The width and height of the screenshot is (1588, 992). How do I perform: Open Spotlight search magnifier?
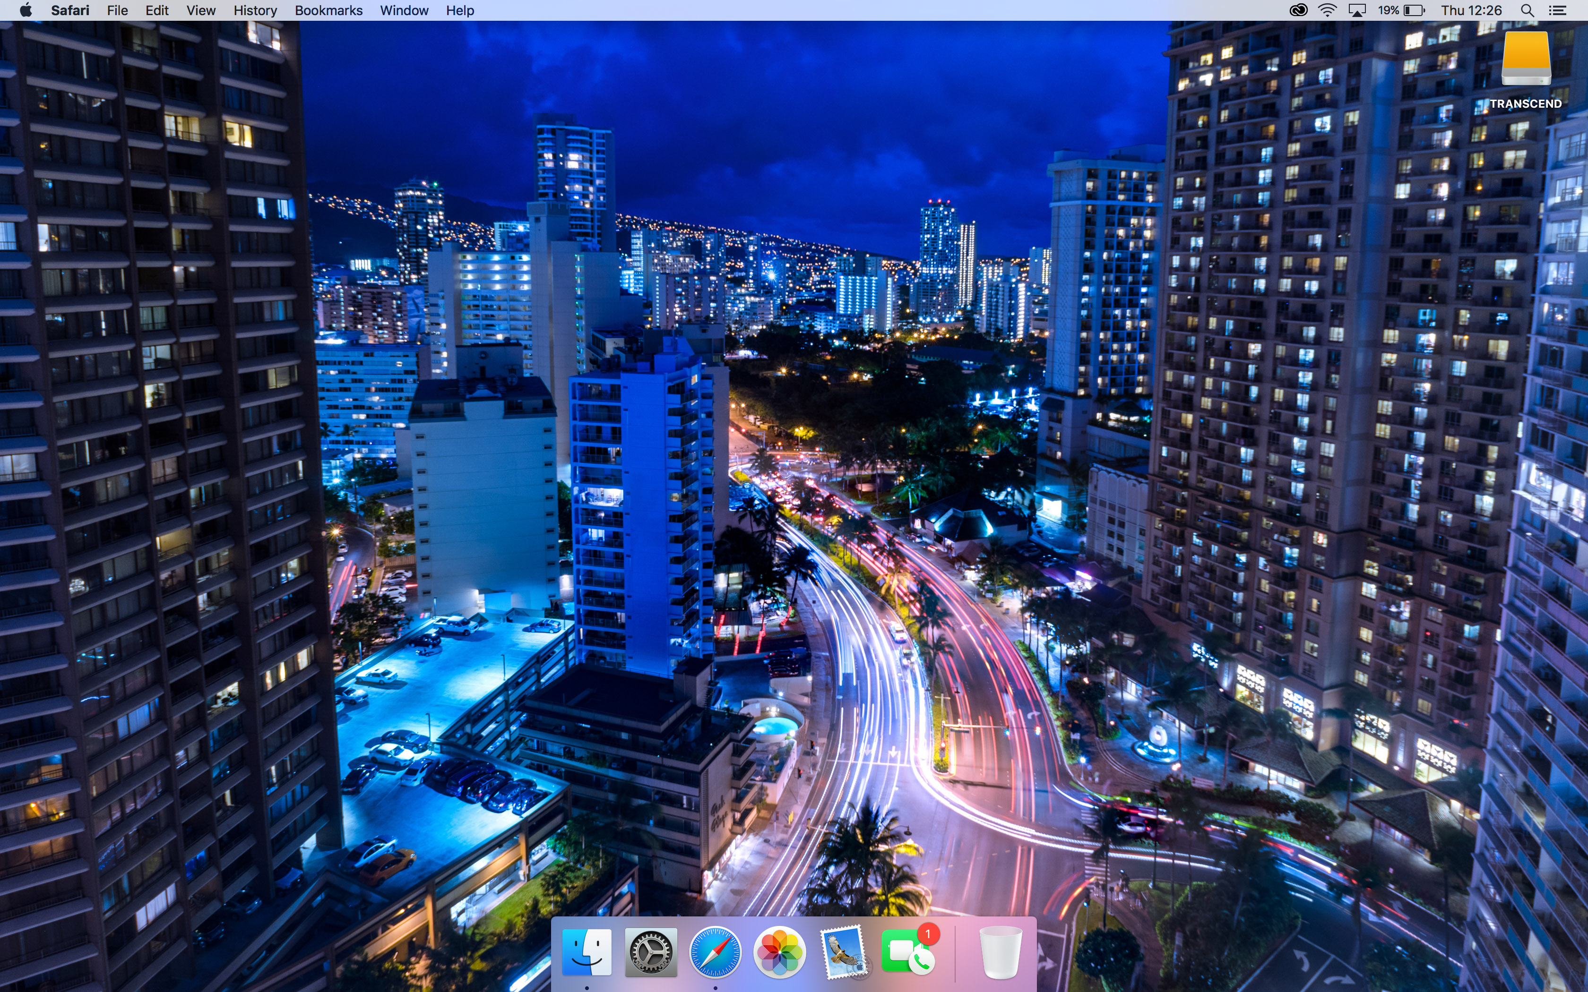(x=1527, y=10)
